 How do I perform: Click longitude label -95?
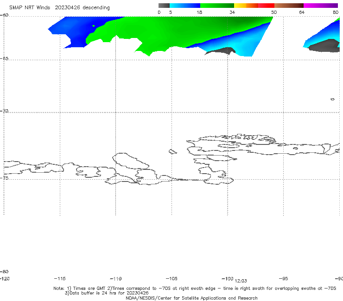[x=283, y=278]
